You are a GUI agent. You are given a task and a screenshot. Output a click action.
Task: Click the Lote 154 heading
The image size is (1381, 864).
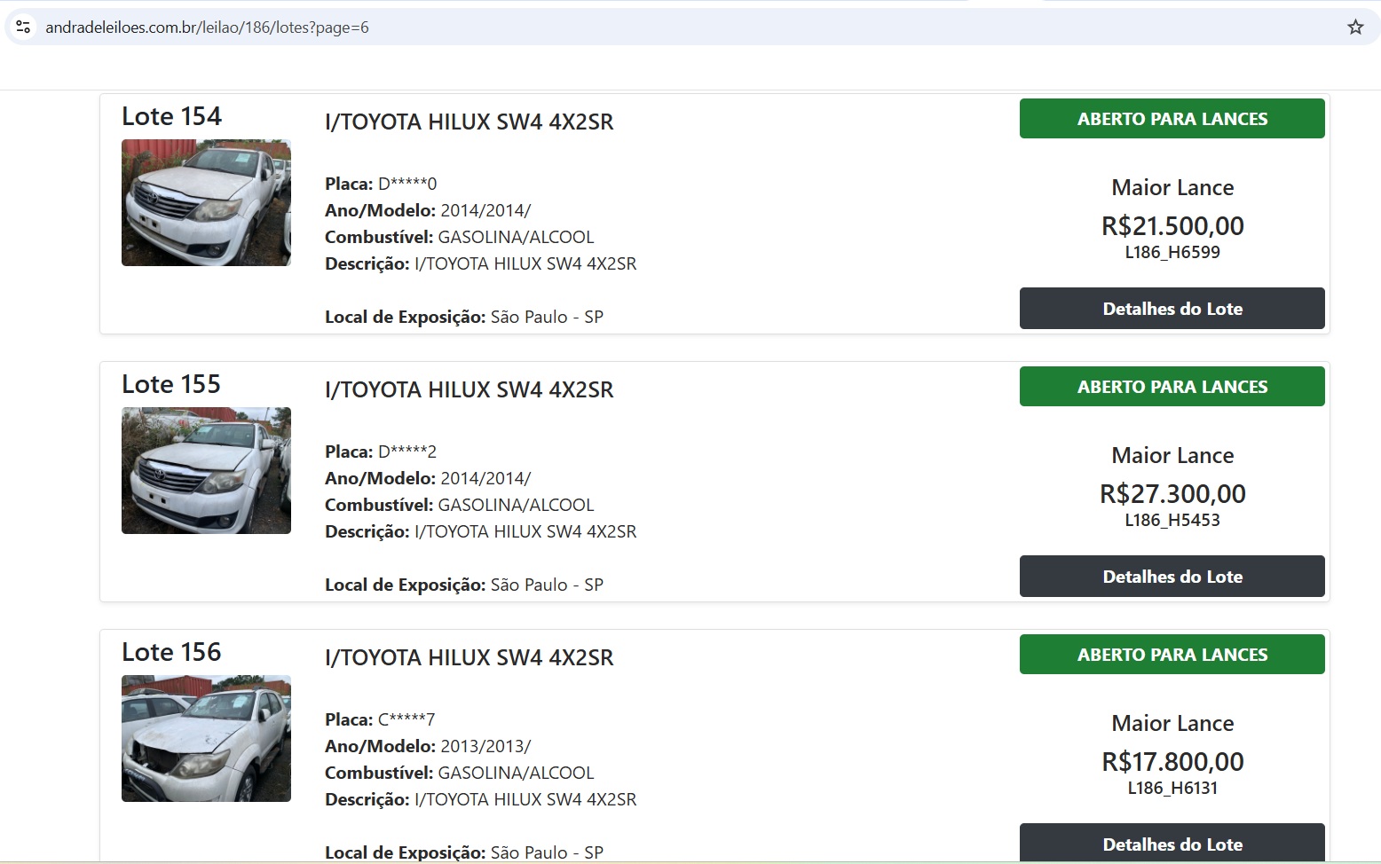[x=171, y=116]
